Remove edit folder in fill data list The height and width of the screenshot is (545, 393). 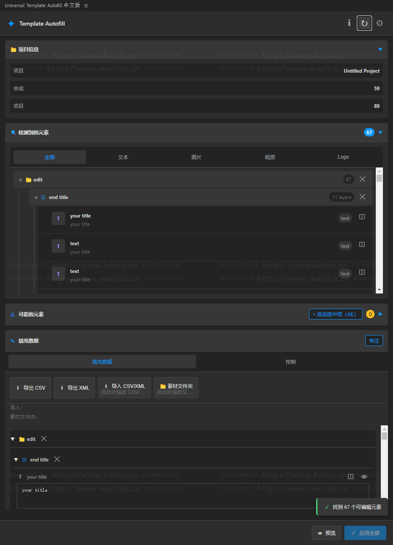(x=44, y=438)
